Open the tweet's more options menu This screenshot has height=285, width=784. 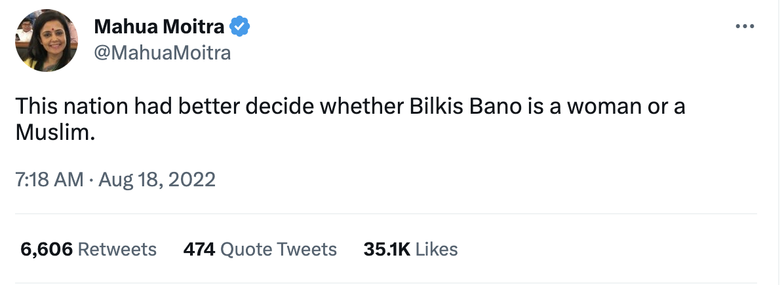pos(746,27)
